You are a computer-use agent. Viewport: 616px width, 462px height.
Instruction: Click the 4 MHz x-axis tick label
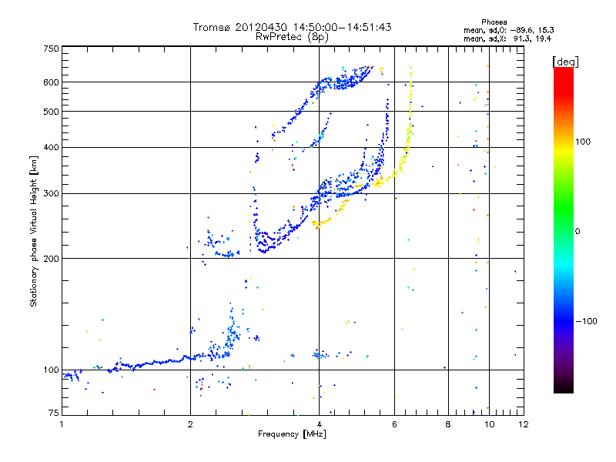tap(319, 424)
